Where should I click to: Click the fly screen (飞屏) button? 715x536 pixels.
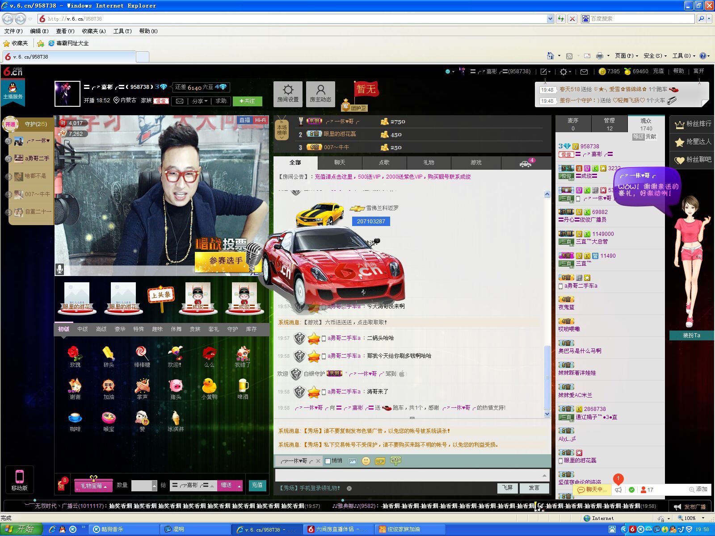click(x=507, y=488)
